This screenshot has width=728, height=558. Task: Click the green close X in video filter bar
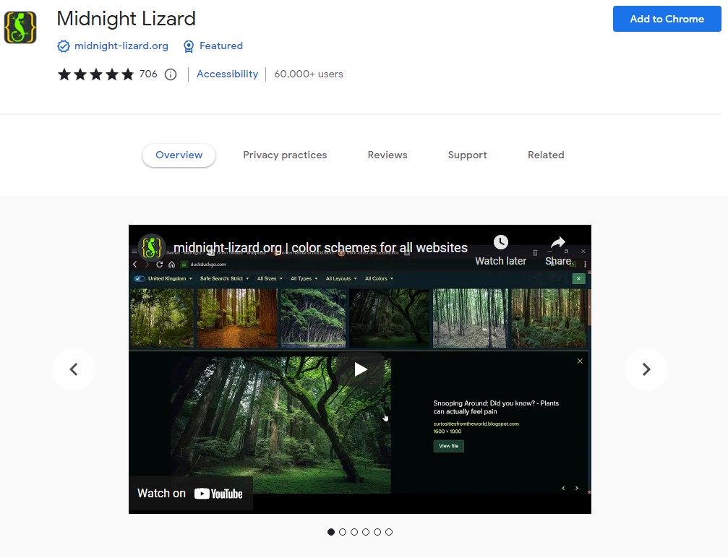(x=578, y=278)
